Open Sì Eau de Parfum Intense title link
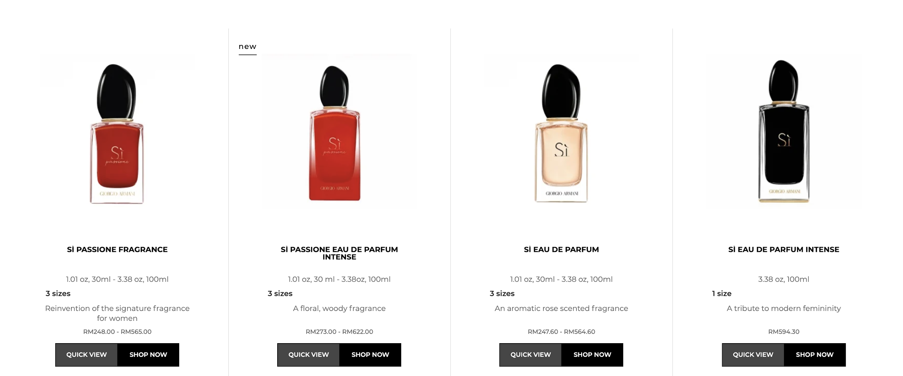This screenshot has width=903, height=376. [x=784, y=250]
